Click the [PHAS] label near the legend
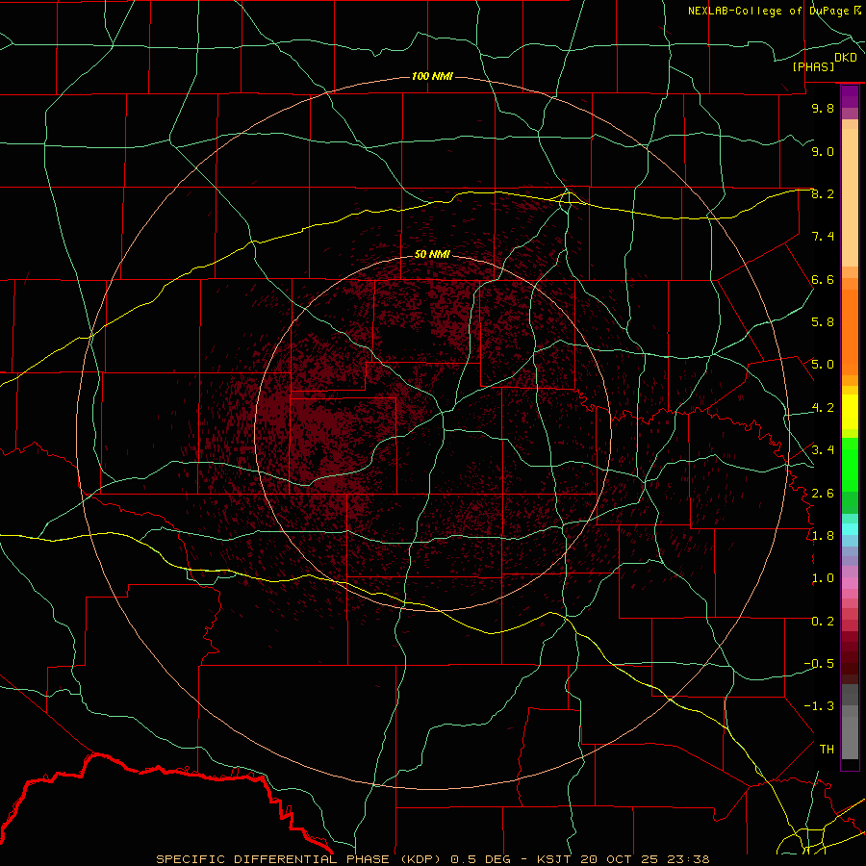Viewport: 866px width, 866px height. (x=813, y=67)
